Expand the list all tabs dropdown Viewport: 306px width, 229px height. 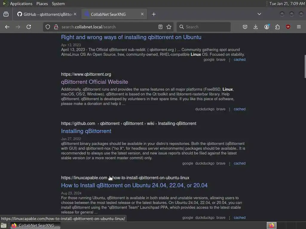(259, 14)
